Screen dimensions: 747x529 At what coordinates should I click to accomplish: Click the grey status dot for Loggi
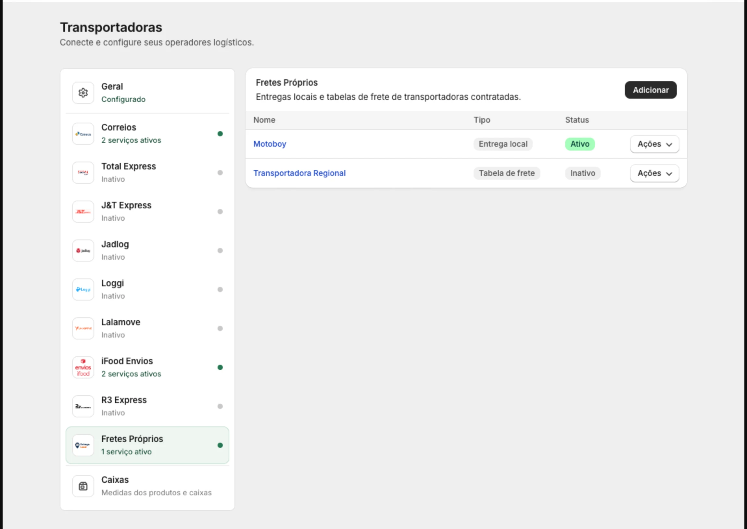click(220, 289)
